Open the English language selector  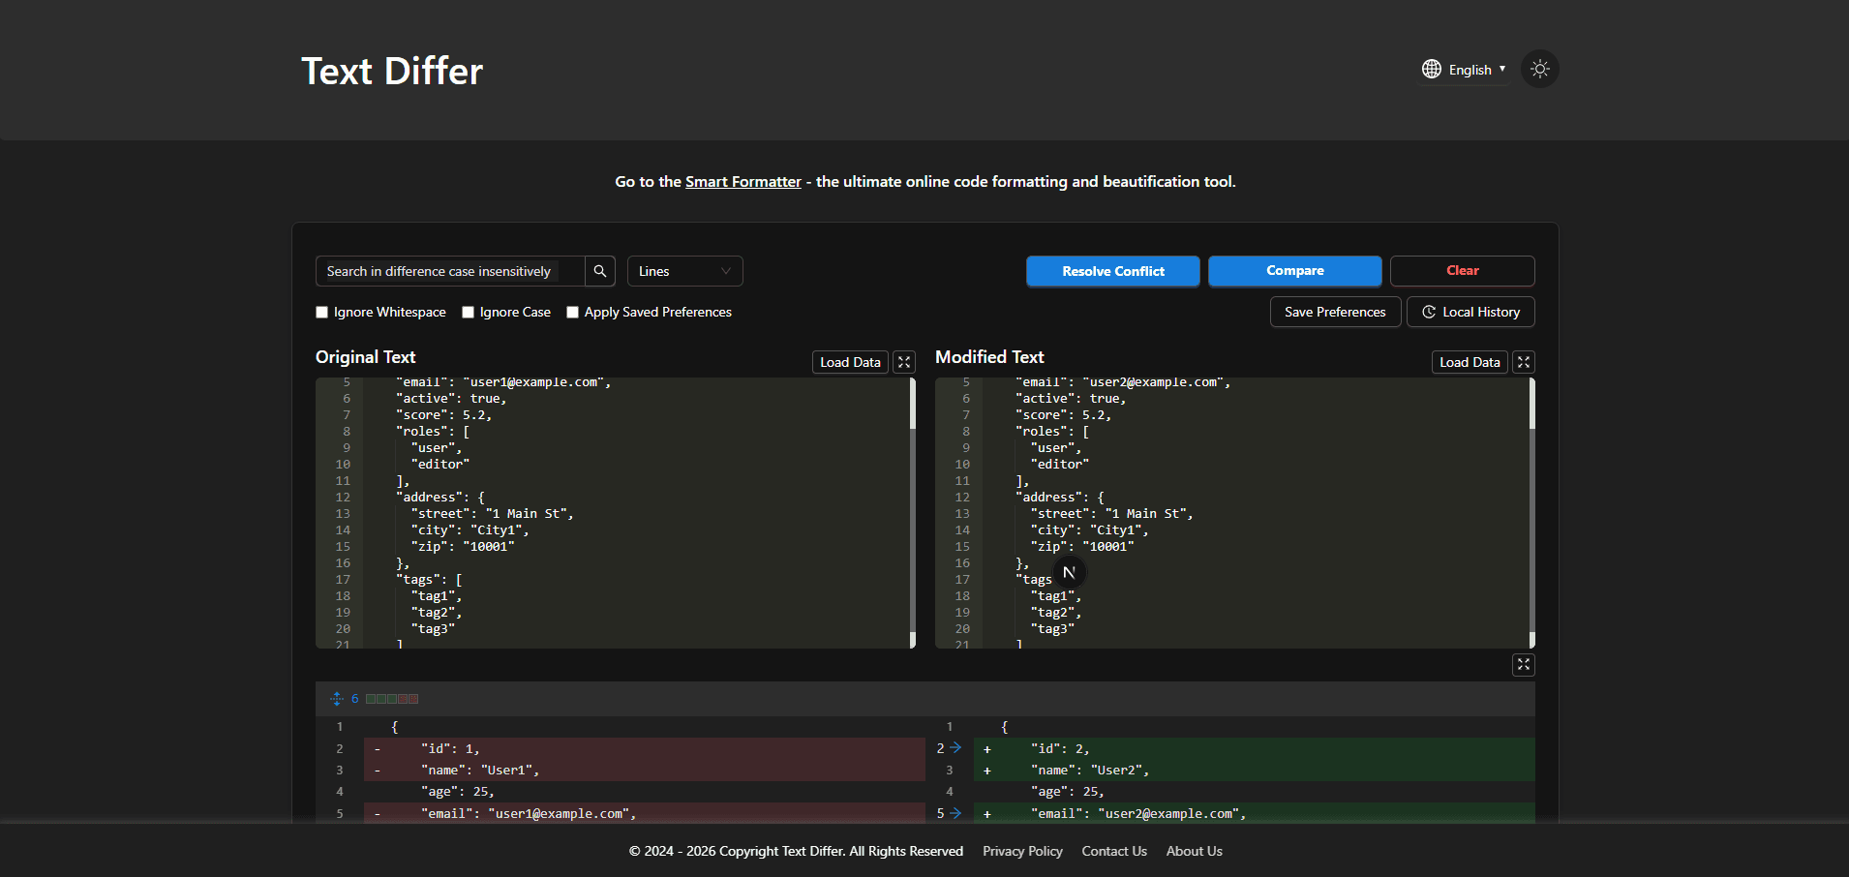click(1464, 70)
